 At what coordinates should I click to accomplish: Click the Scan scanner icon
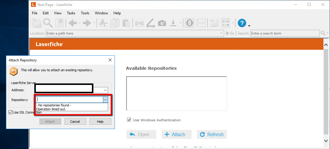click(151, 23)
